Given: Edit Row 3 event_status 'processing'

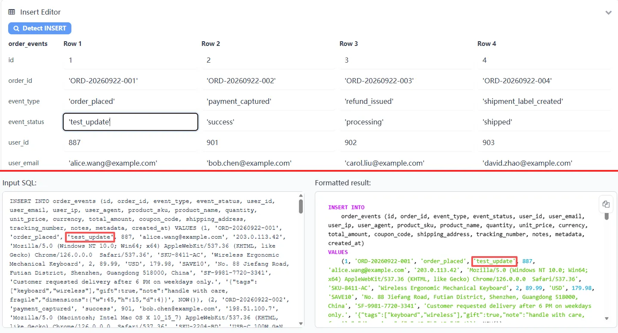Looking at the screenshot, I should click(407, 122).
